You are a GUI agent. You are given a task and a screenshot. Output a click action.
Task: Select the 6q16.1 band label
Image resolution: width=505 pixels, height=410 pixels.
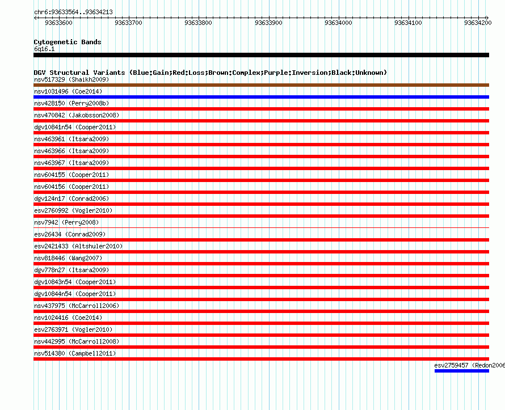point(44,49)
